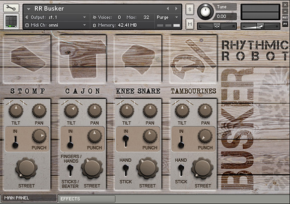Select previous instrument with left arrow
The width and height of the screenshot is (290, 204).
coord(168,9)
